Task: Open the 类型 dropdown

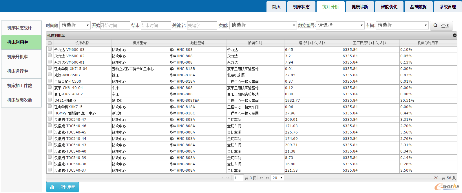Action: tap(263, 25)
